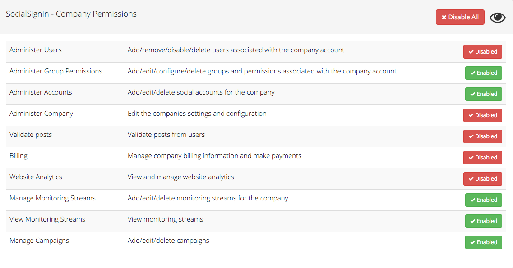Image resolution: width=513 pixels, height=268 pixels.
Task: Click the X icon in Disable All
Action: point(444,17)
